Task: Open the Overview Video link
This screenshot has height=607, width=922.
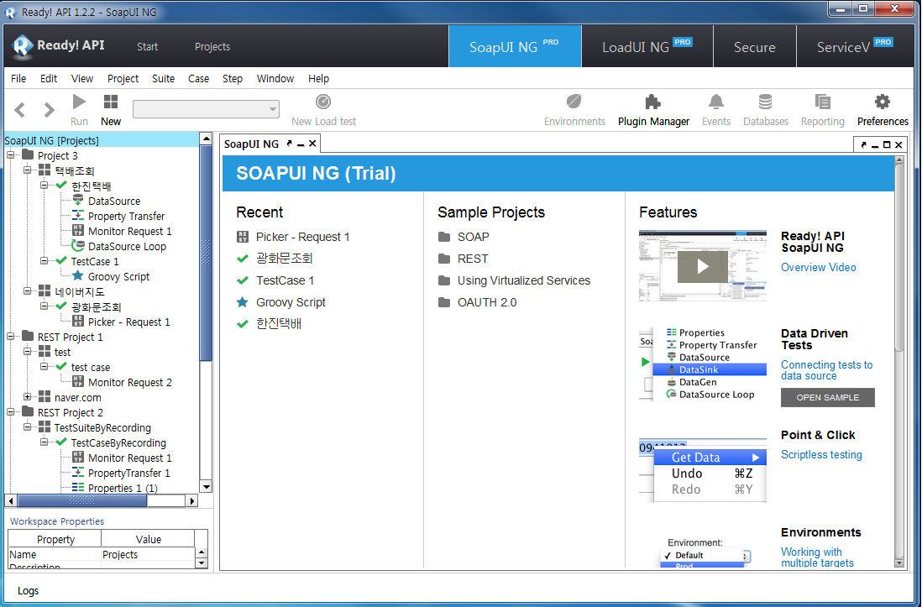Action: [818, 267]
